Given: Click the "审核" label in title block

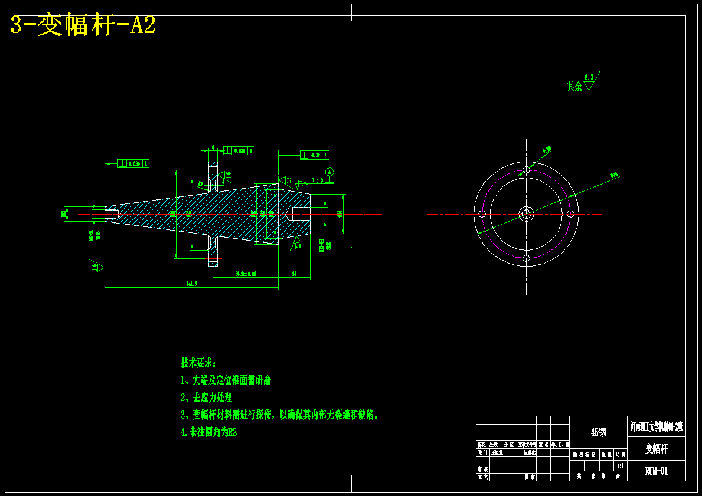Looking at the screenshot, I should [483, 469].
